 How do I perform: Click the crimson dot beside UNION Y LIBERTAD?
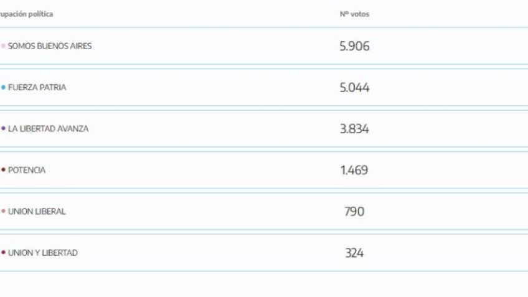point(3,252)
